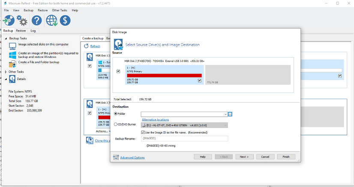Open the CD/DVD Burner drive dropdown
This screenshot has width=354, height=187.
click(x=225, y=125)
